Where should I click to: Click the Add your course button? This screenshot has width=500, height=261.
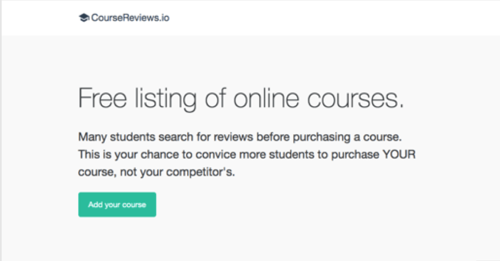[117, 204]
